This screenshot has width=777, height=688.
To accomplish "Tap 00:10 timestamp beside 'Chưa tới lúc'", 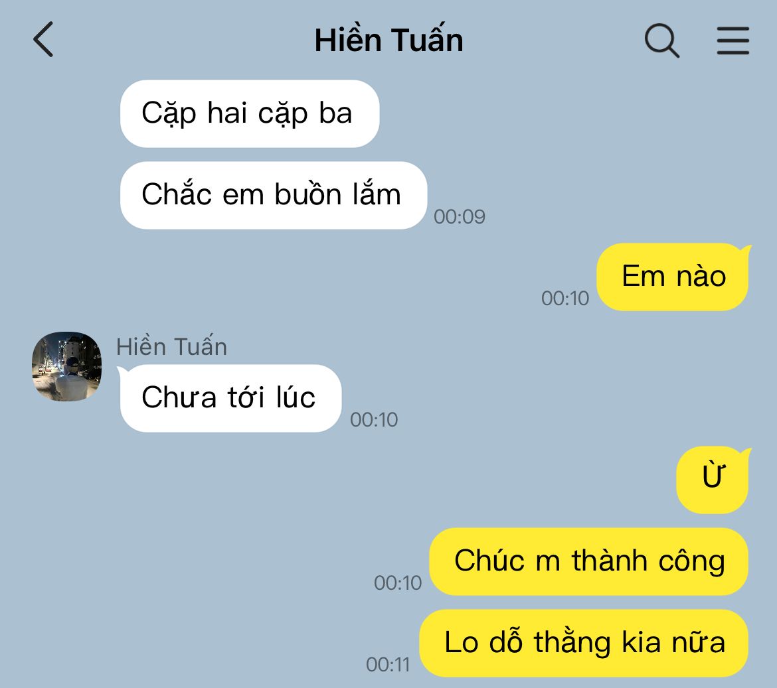I will click(x=374, y=420).
